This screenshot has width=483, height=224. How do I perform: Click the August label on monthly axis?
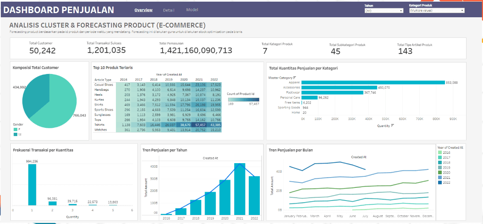pos(378,216)
